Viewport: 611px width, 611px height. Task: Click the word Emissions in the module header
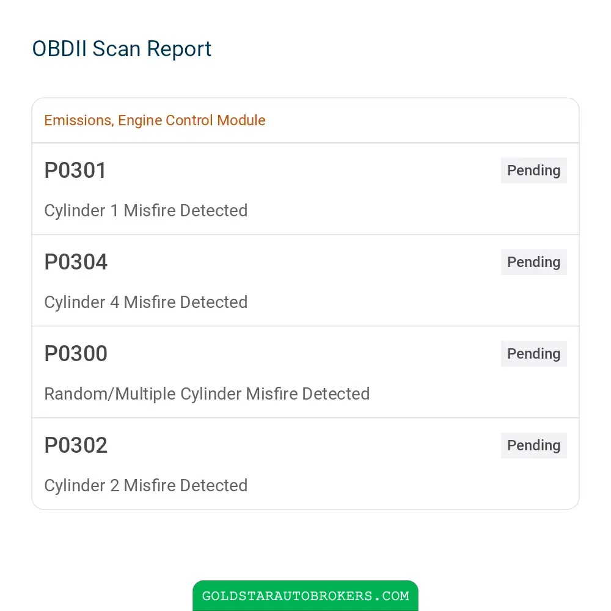(x=79, y=120)
